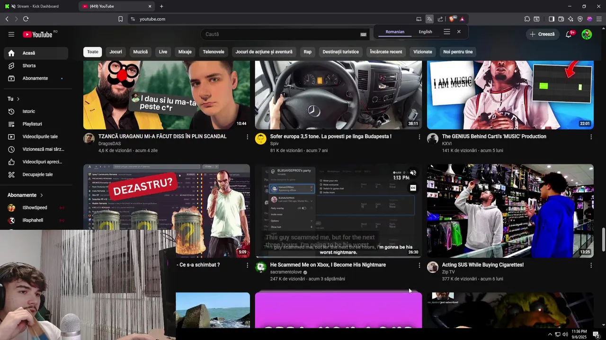Screen dimensions: 606x340
Task: Select the Muzică filter chip
Action: tap(141, 52)
